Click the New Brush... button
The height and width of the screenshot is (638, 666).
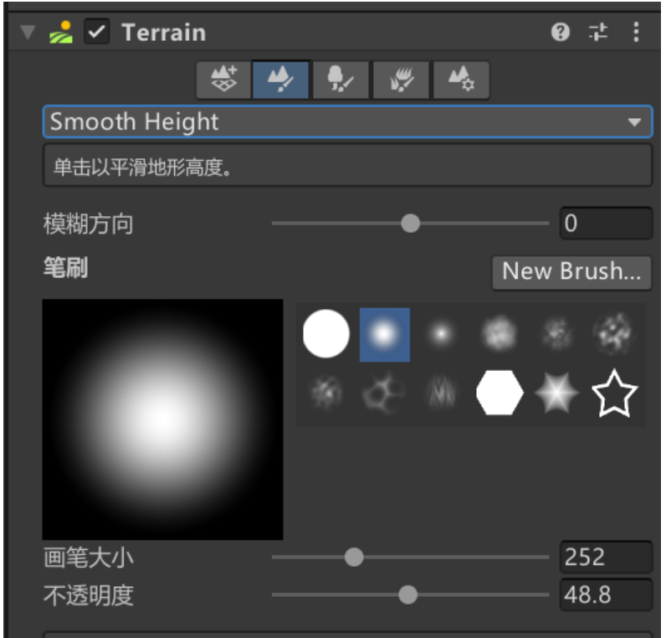[x=571, y=271]
